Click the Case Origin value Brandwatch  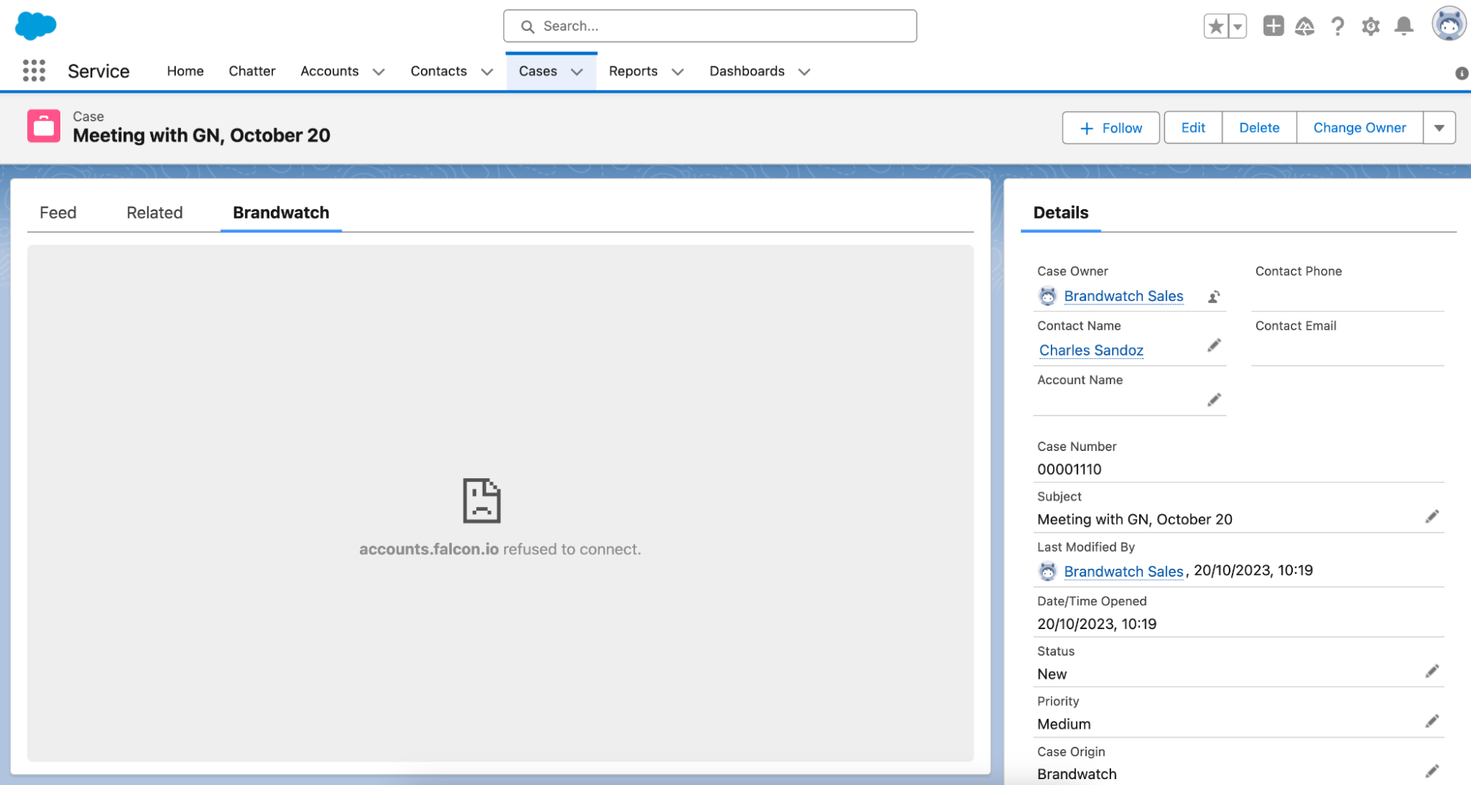pos(1077,774)
